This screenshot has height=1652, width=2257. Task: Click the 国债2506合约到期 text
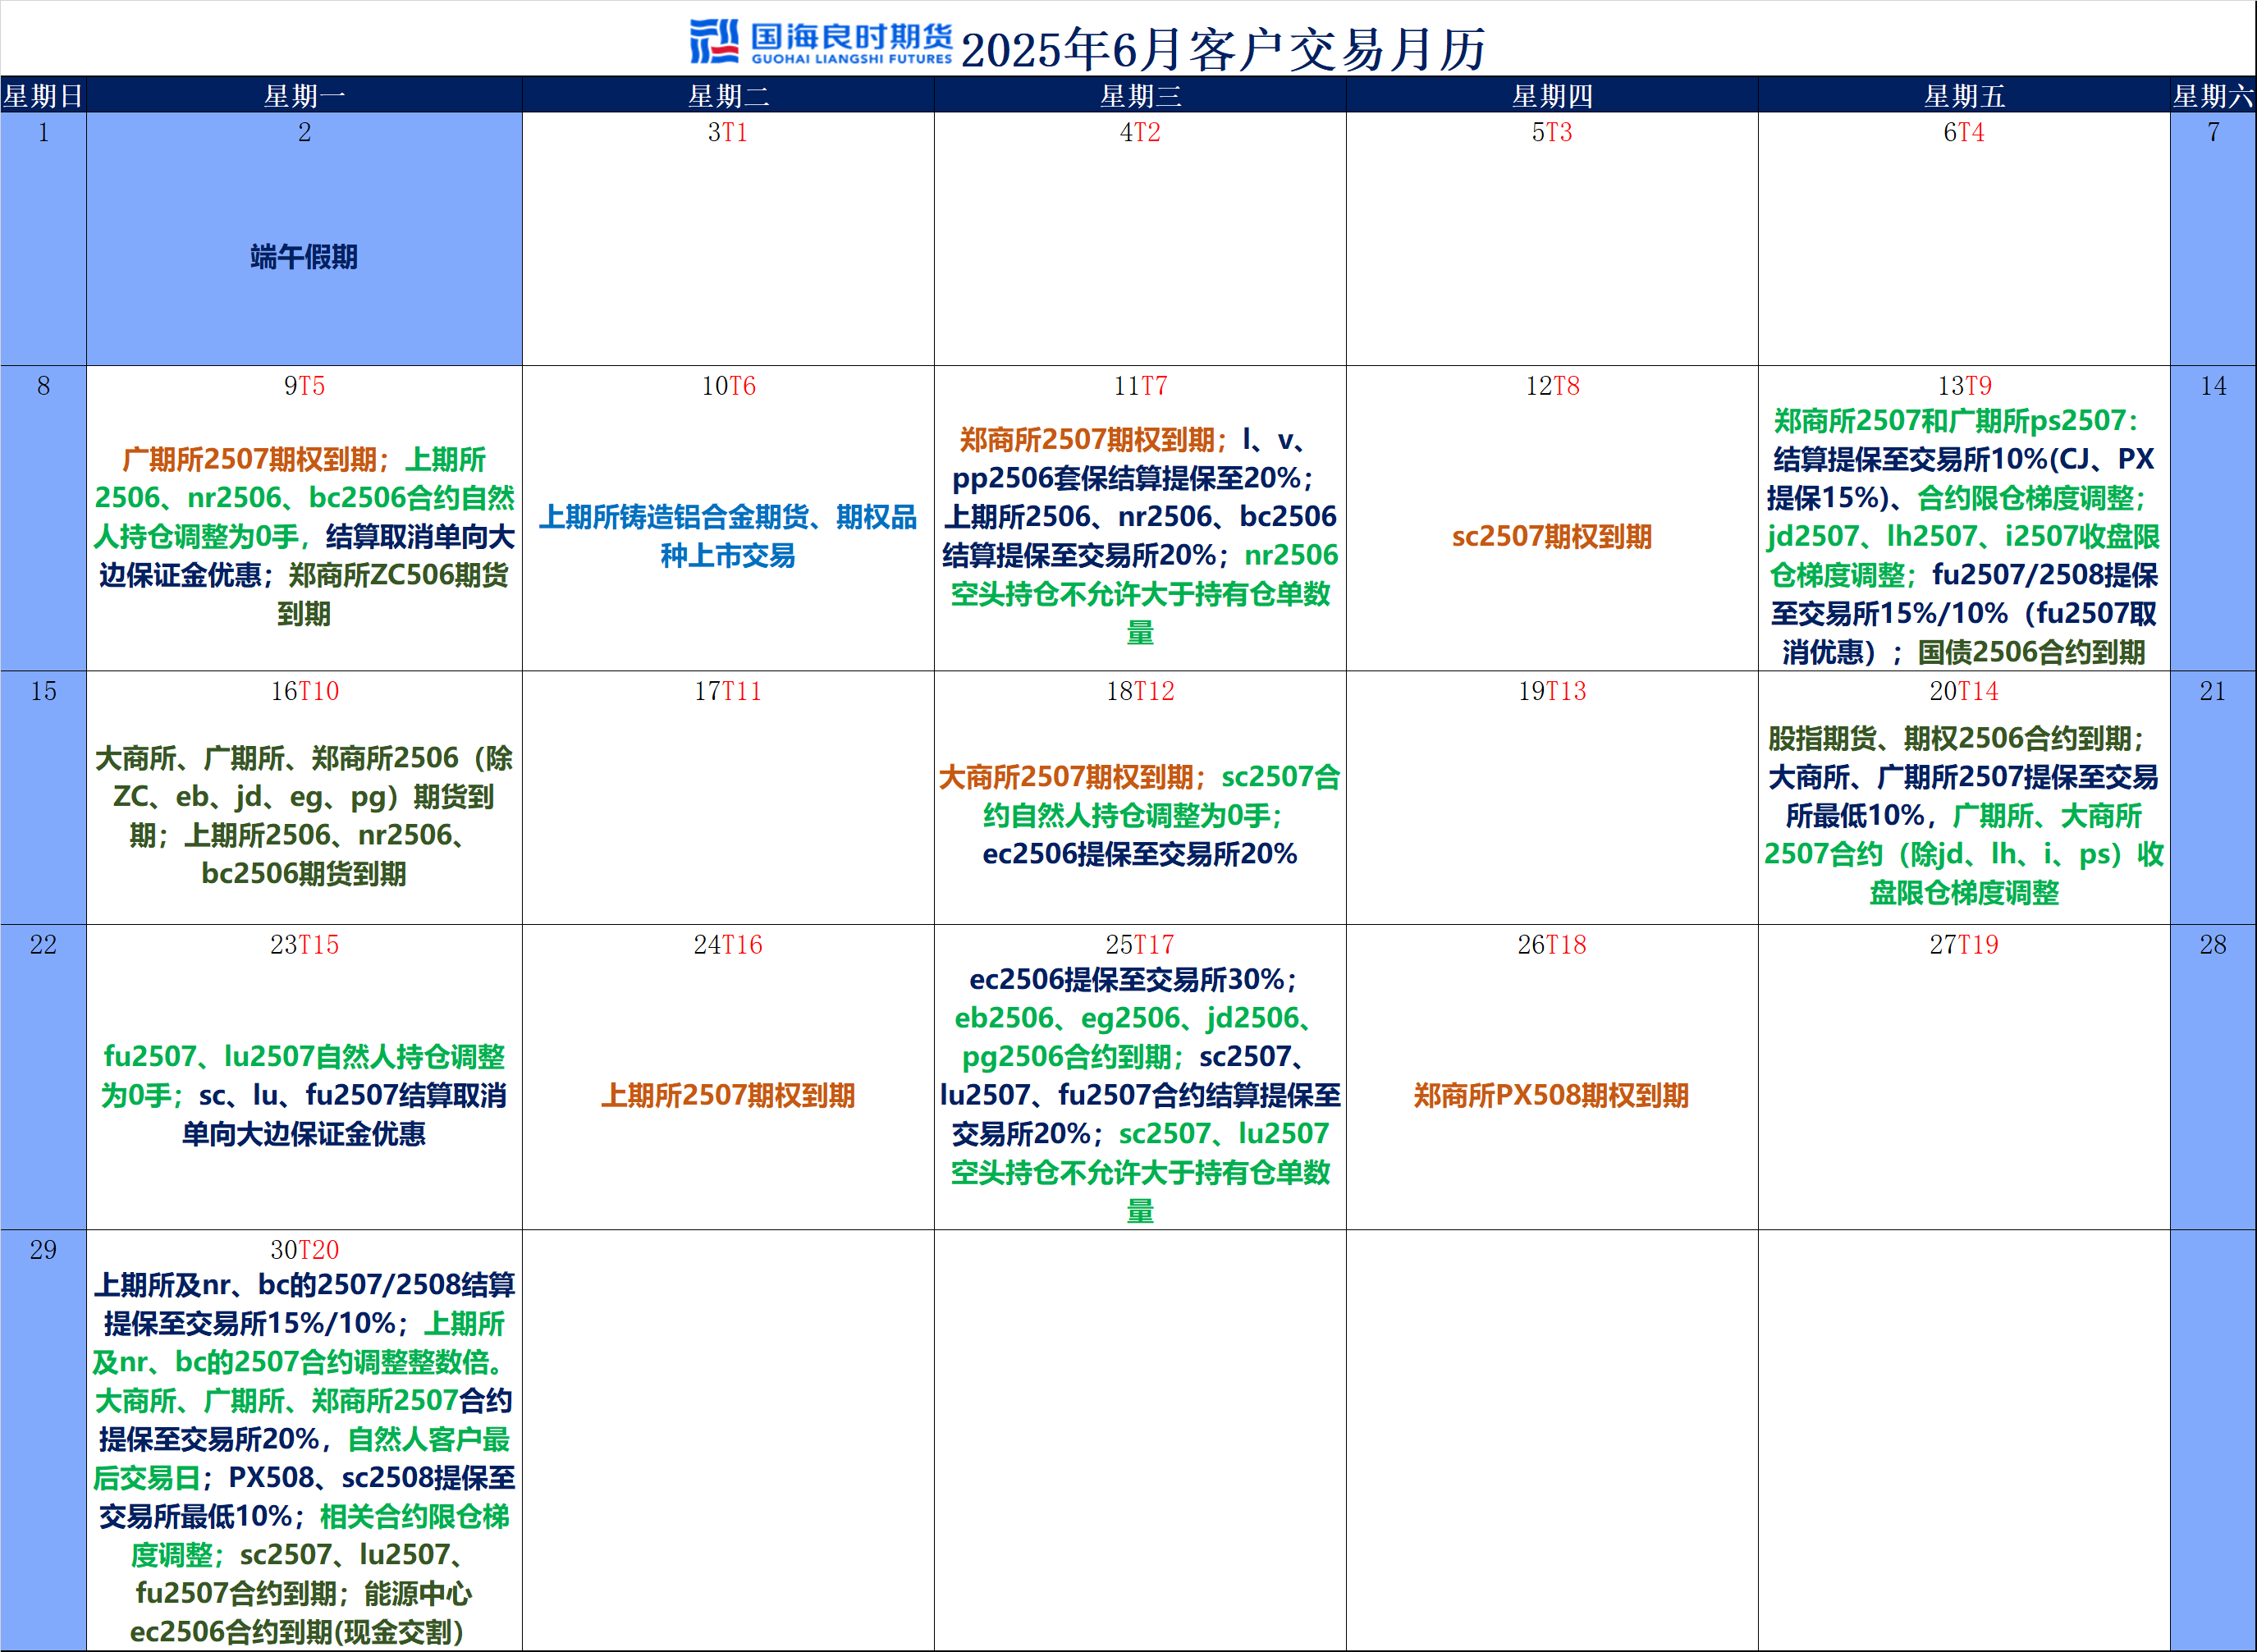[2031, 652]
